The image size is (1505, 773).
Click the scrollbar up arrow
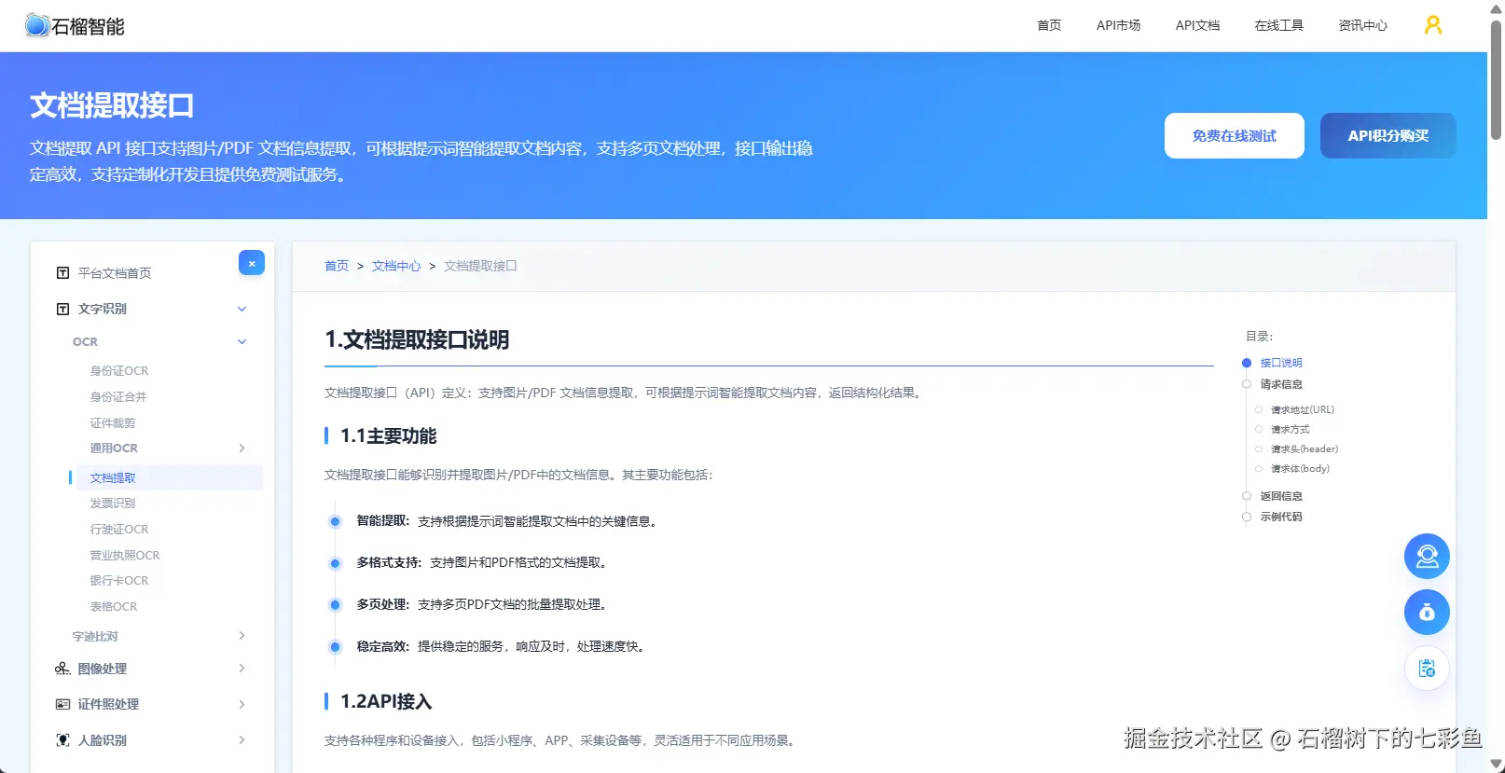[x=1497, y=8]
